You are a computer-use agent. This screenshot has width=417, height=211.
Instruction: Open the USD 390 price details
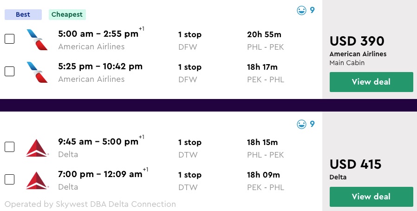point(357,41)
